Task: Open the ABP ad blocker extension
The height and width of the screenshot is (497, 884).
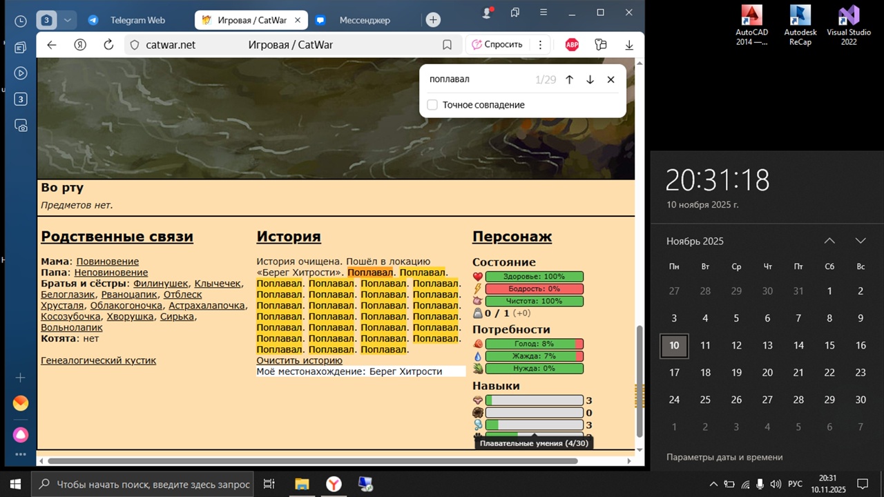Action: 572,45
